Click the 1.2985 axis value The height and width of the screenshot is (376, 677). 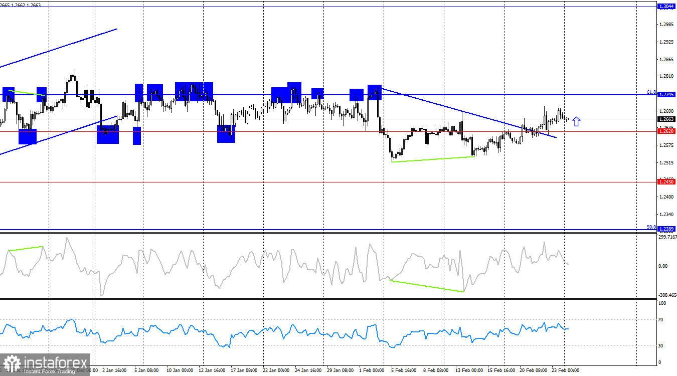(667, 24)
